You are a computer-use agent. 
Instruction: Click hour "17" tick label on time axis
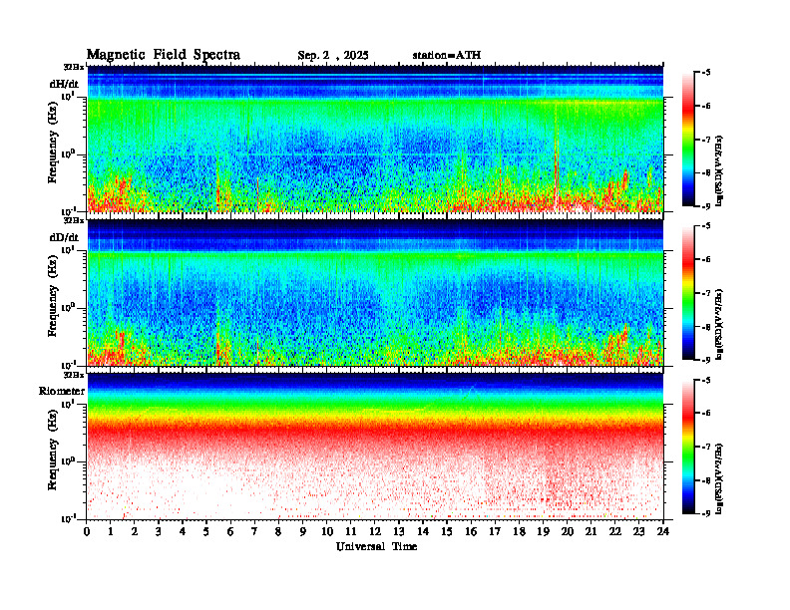(x=496, y=531)
